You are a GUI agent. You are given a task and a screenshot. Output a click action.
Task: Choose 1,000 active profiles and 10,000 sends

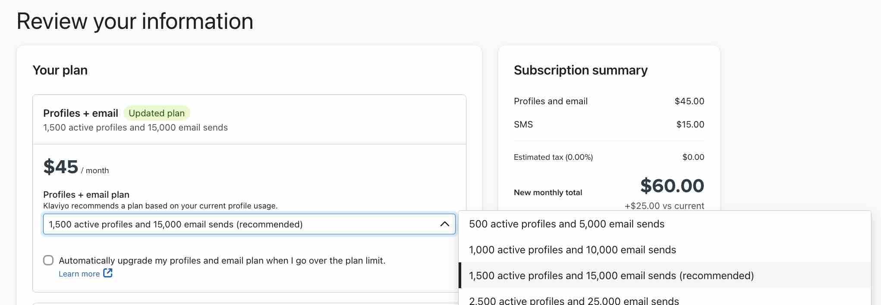coord(572,250)
